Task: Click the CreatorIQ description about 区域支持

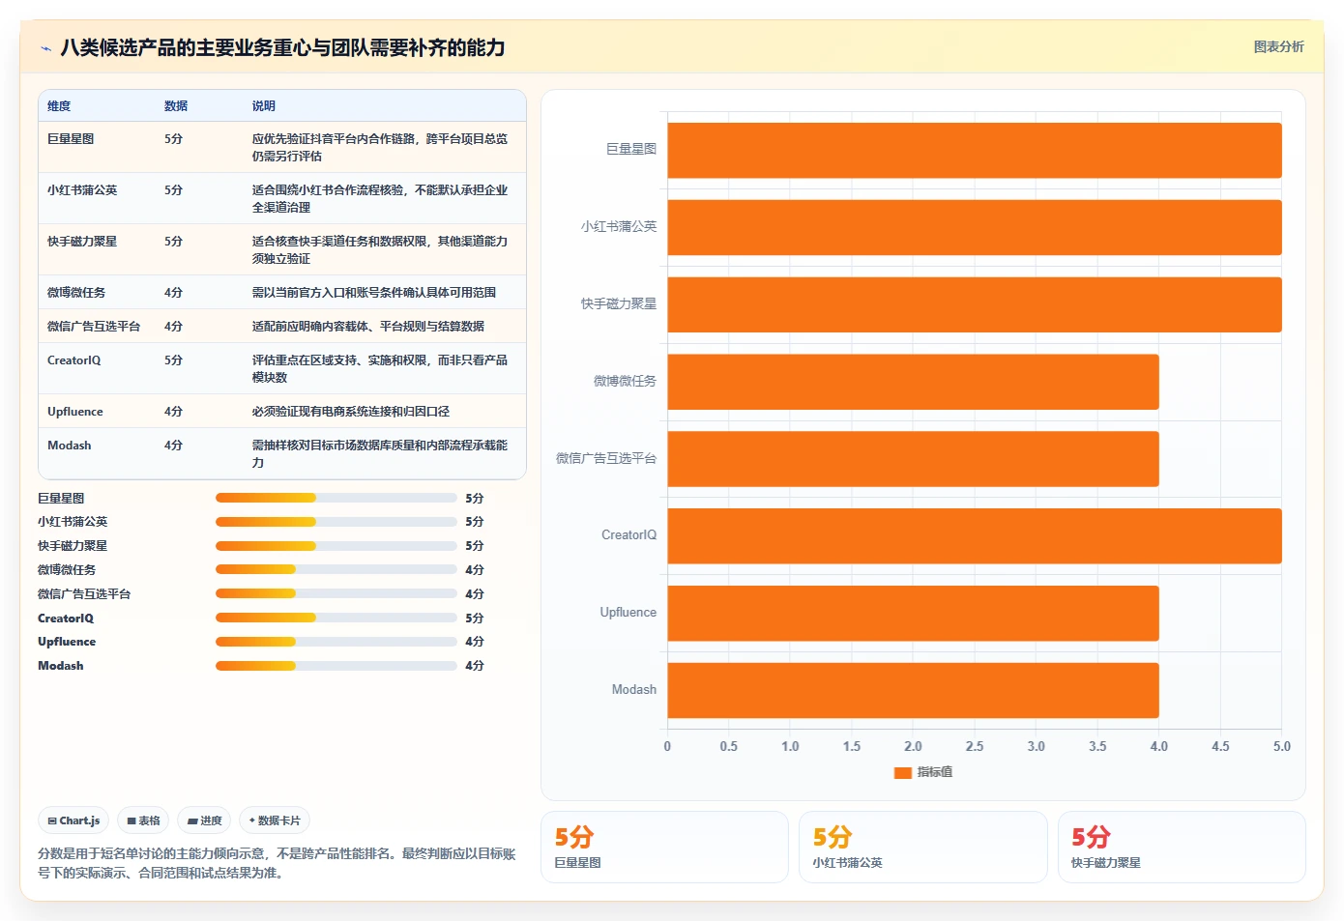Action: (380, 369)
